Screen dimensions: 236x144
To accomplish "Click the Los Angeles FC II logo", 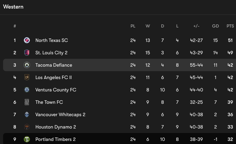I will [x=27, y=77].
